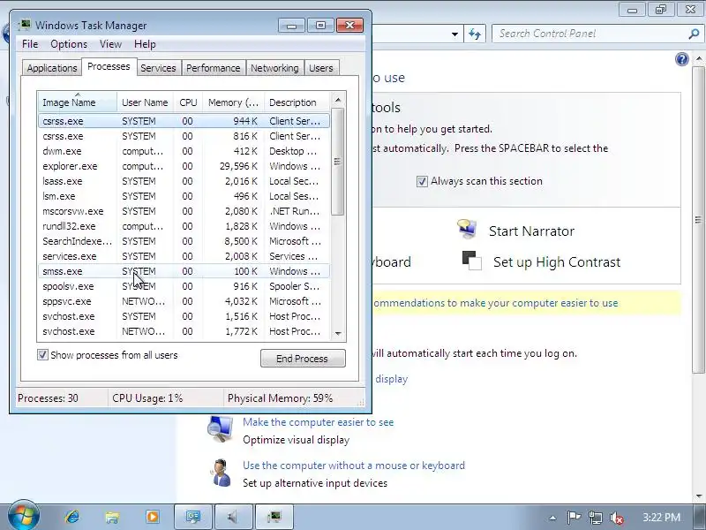Sort by Image Name column header
The height and width of the screenshot is (530, 706).
[x=78, y=102]
